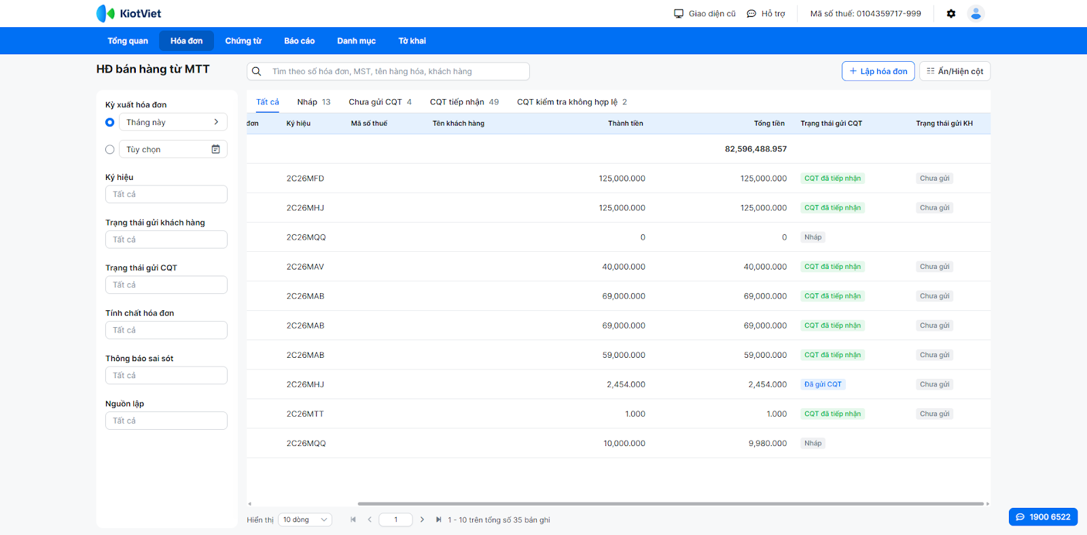Focus the invoice search input field
Image resolution: width=1087 pixels, height=535 pixels.
pos(397,71)
